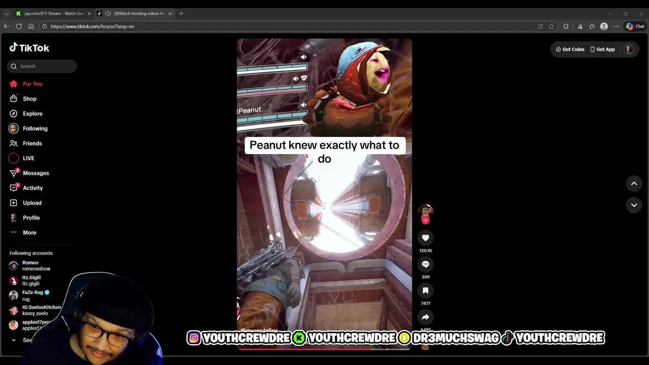Close the TikTok browser tab
The image size is (649, 365).
pyautogui.click(x=170, y=14)
